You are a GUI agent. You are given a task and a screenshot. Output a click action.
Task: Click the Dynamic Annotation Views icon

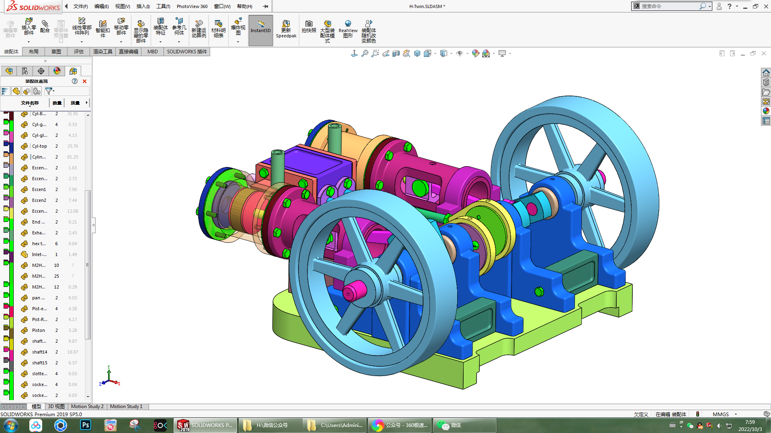click(407, 53)
